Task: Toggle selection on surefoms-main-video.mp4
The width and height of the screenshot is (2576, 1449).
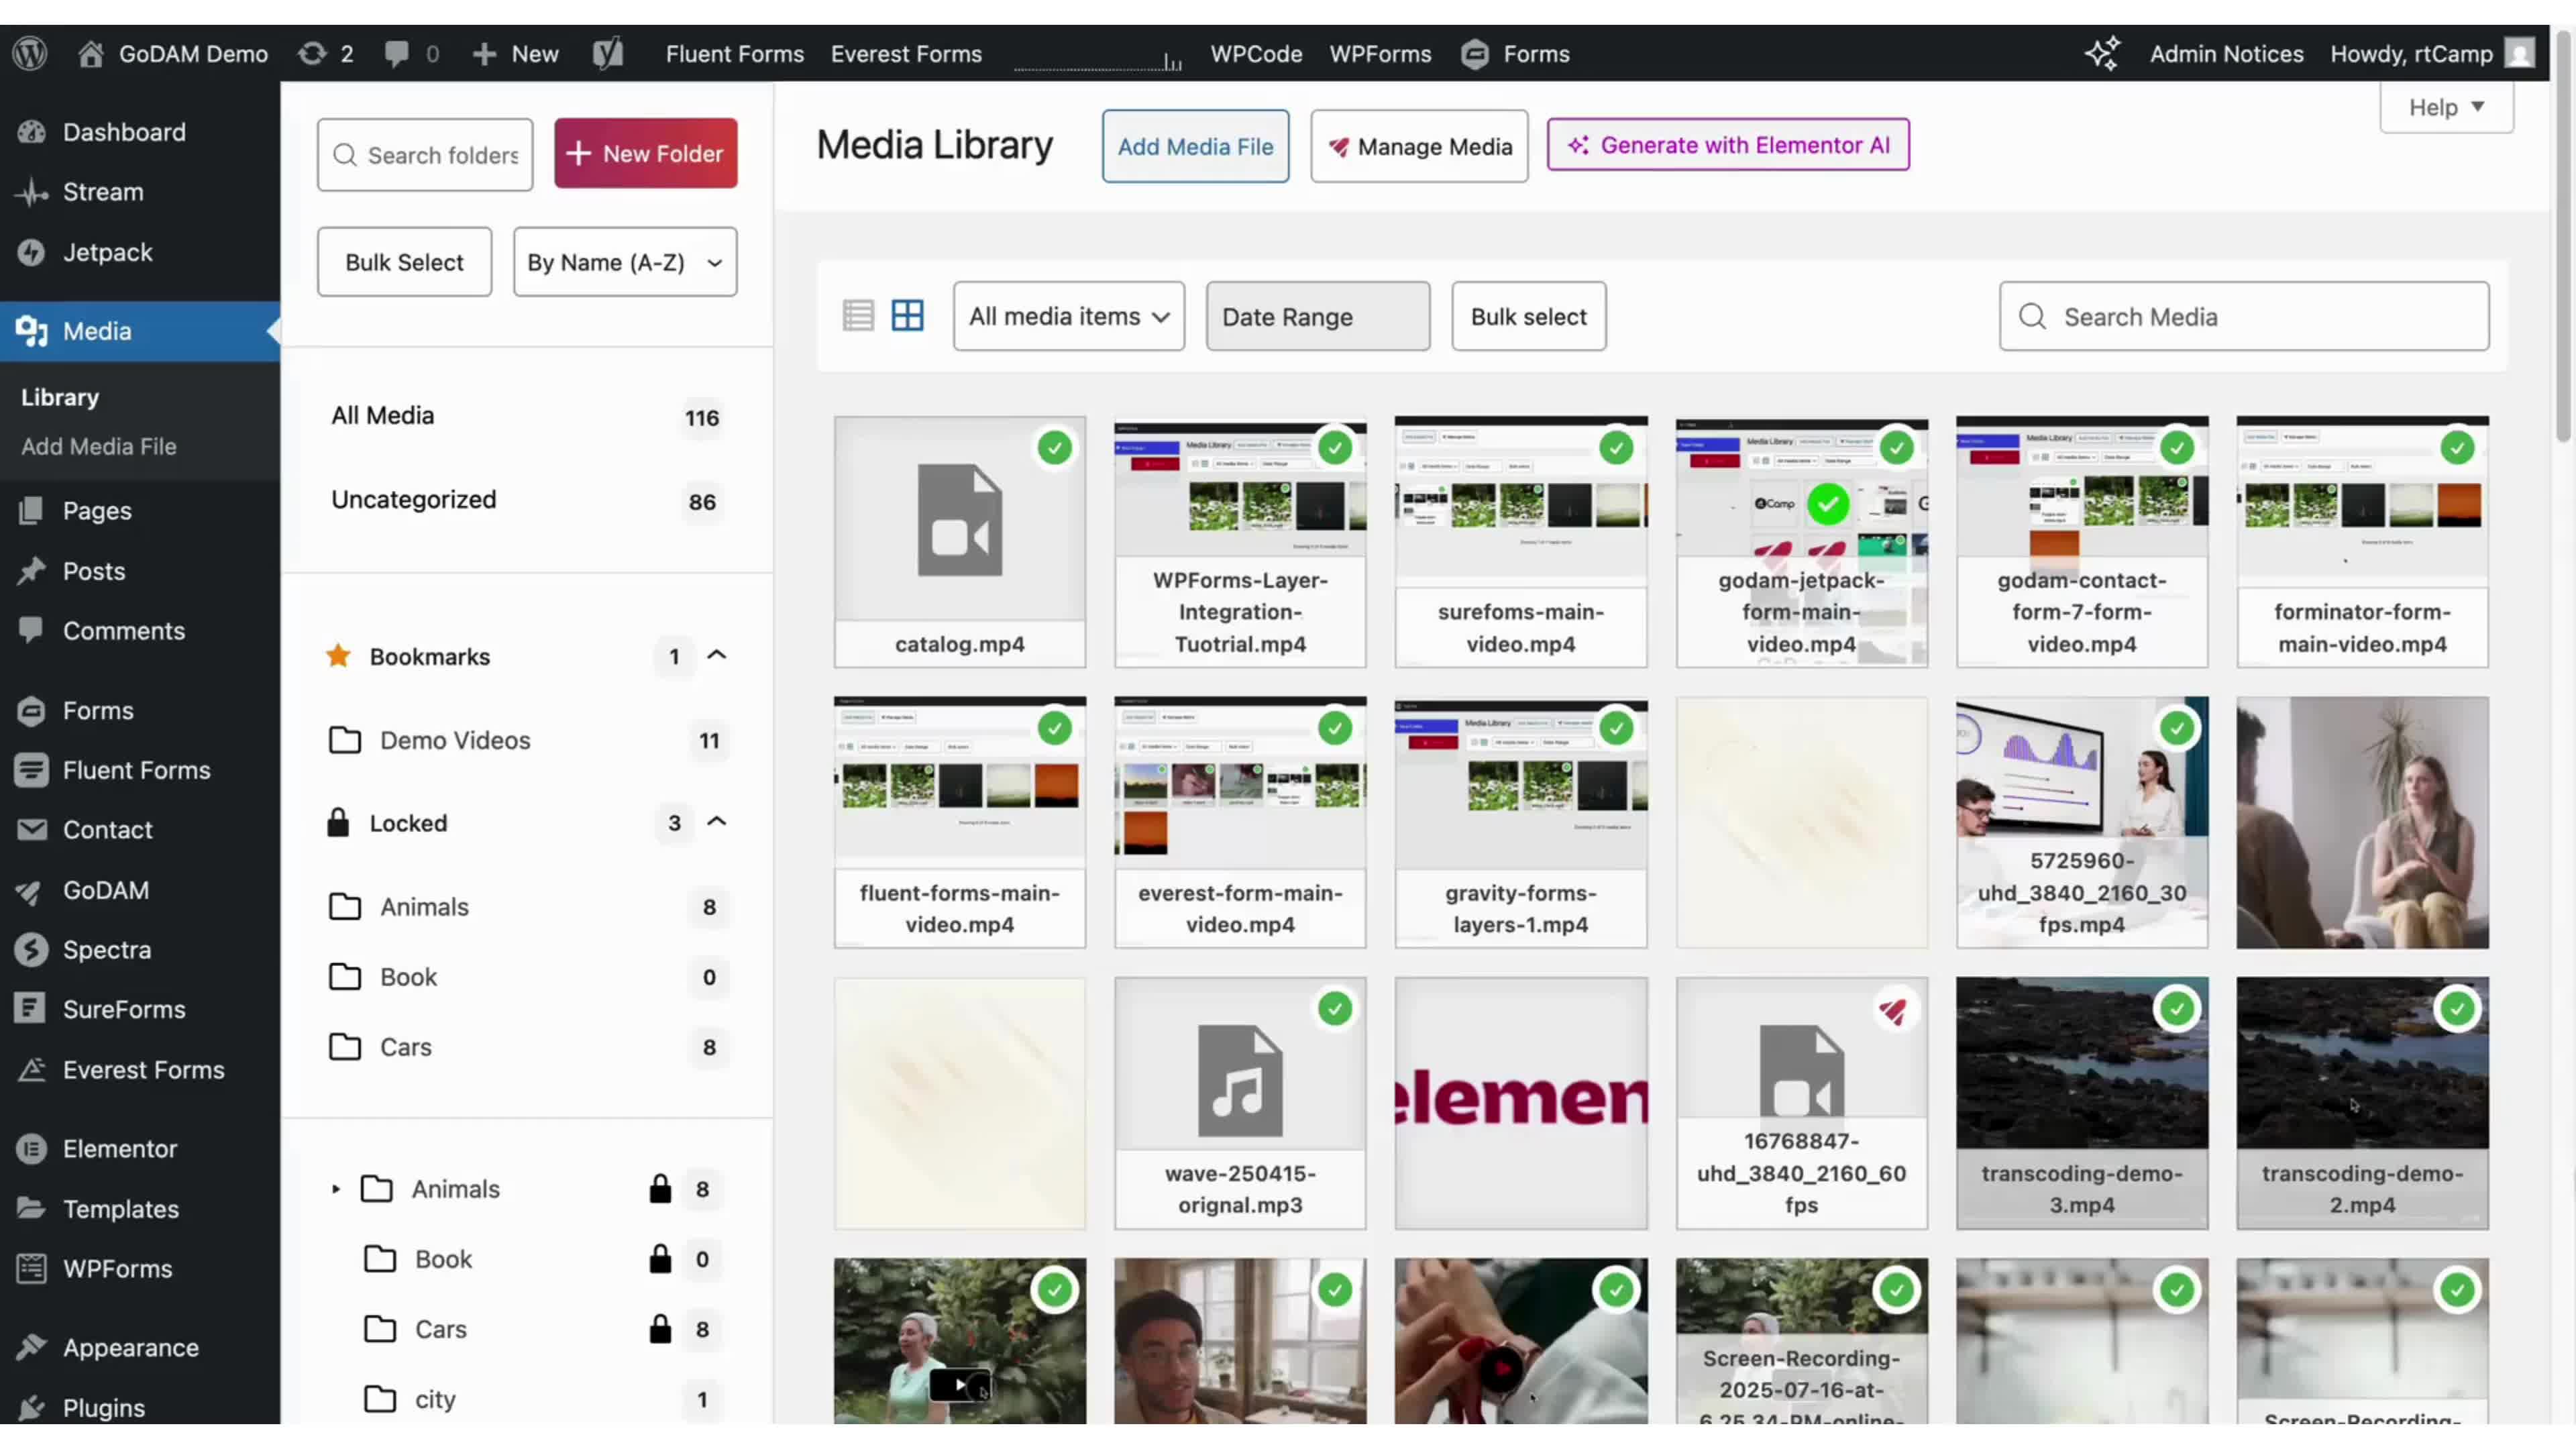Action: pos(1617,448)
